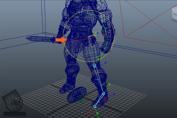
Task: Select the round shield wireframe on the ground
Action: (x=77, y=95)
